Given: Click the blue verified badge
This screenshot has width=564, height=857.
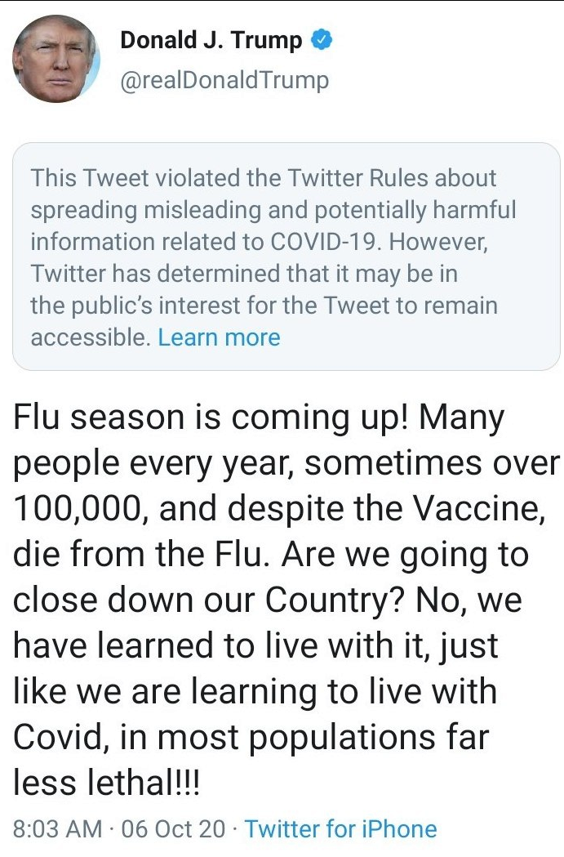Looking at the screenshot, I should point(323,39).
